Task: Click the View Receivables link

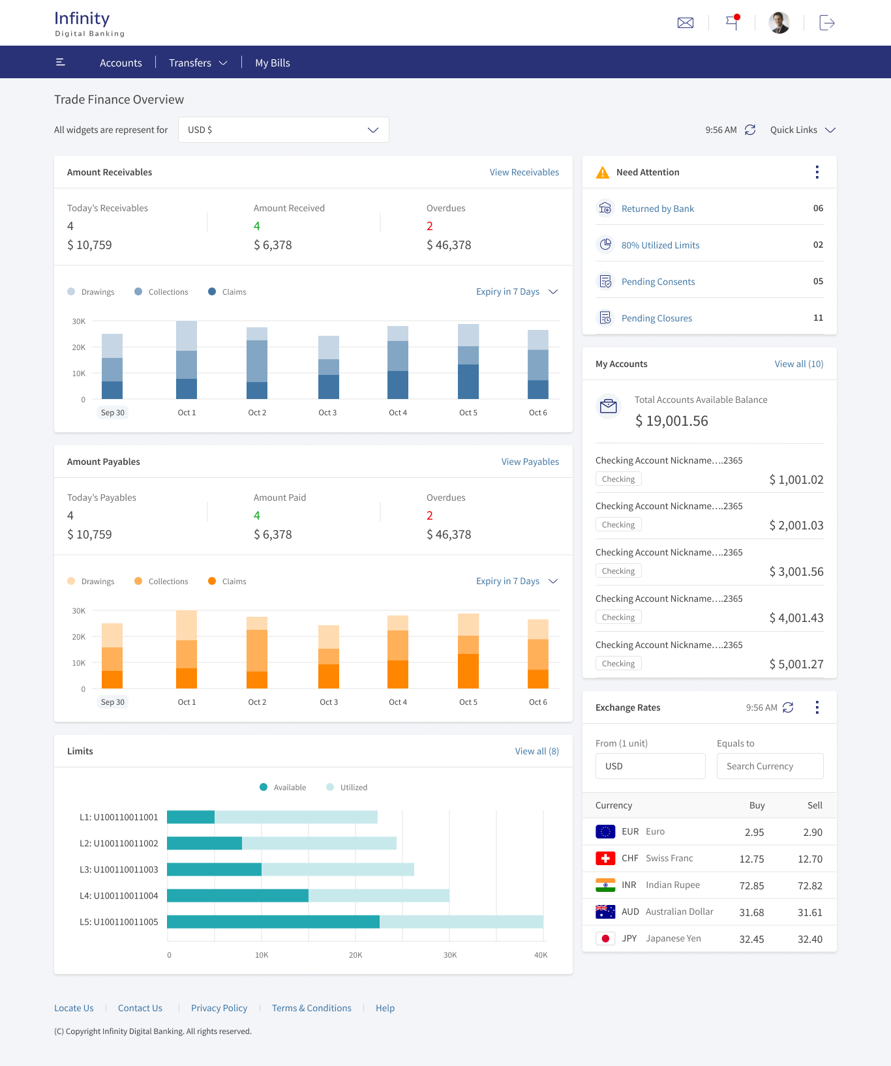Action: (x=524, y=172)
